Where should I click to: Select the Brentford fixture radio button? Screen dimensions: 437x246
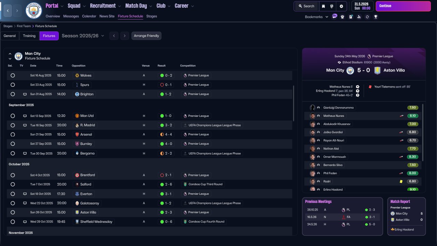(x=13, y=175)
